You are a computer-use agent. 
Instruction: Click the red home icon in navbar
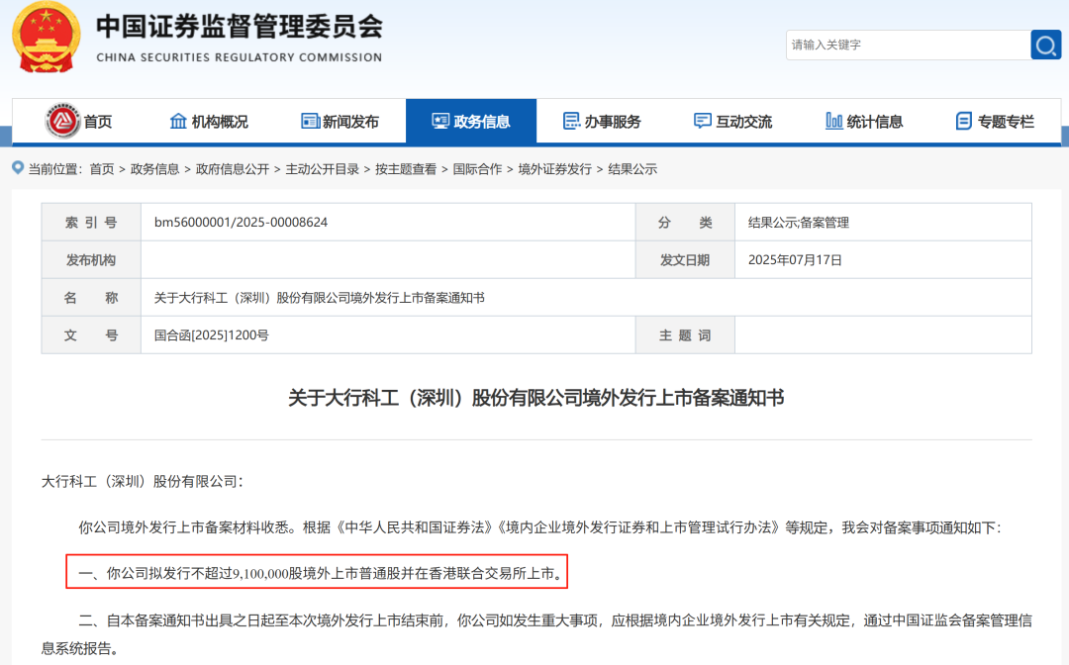[62, 122]
